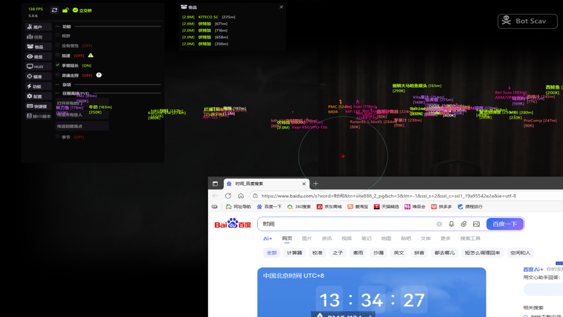Click the paperclip upload icon in search box
This screenshot has height=317, width=563.
click(464, 224)
